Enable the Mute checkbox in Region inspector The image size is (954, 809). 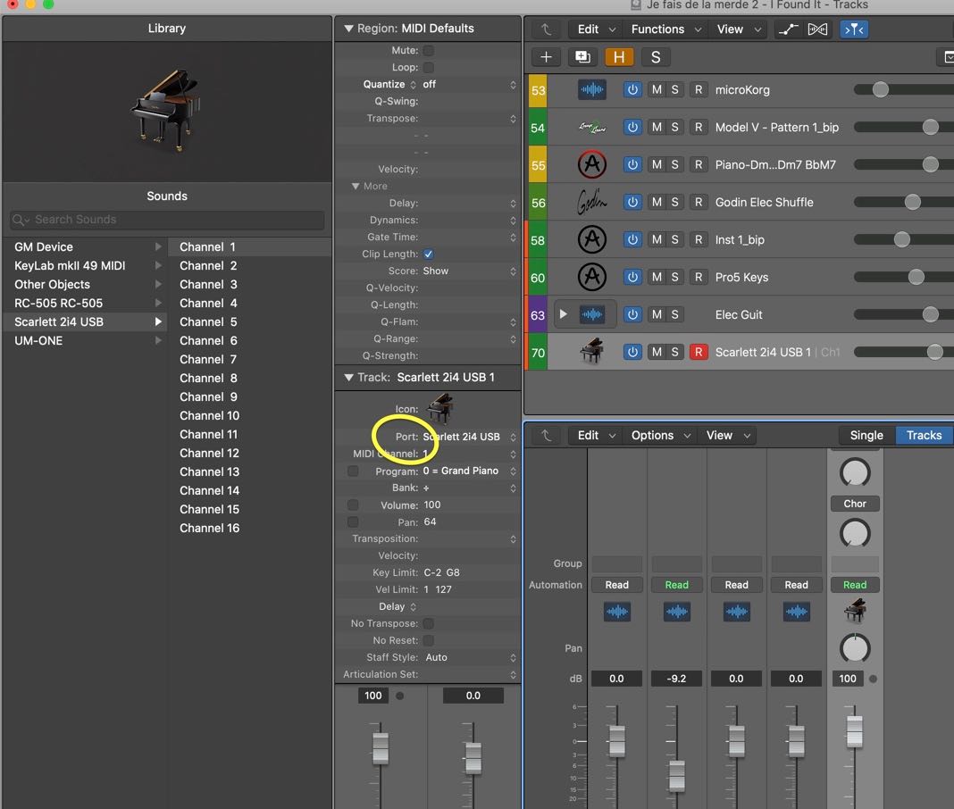(x=429, y=51)
